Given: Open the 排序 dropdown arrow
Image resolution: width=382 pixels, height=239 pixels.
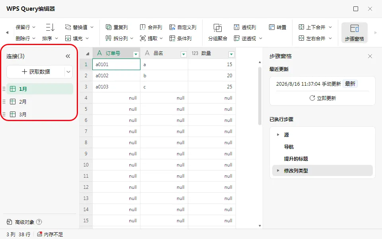Looking at the screenshot, I should (x=56, y=38).
